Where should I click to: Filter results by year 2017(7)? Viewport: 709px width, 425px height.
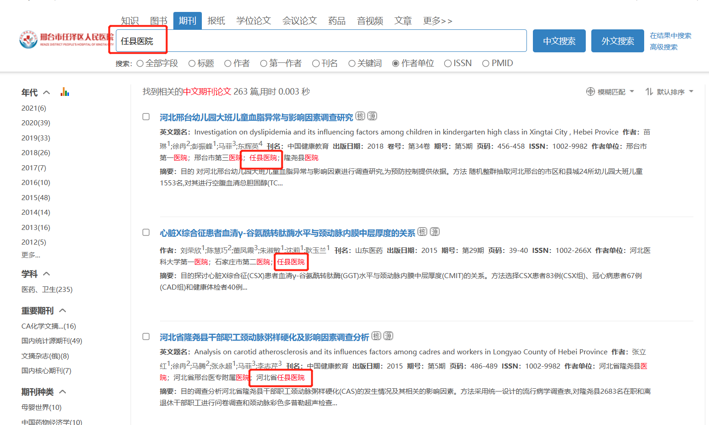[34, 168]
